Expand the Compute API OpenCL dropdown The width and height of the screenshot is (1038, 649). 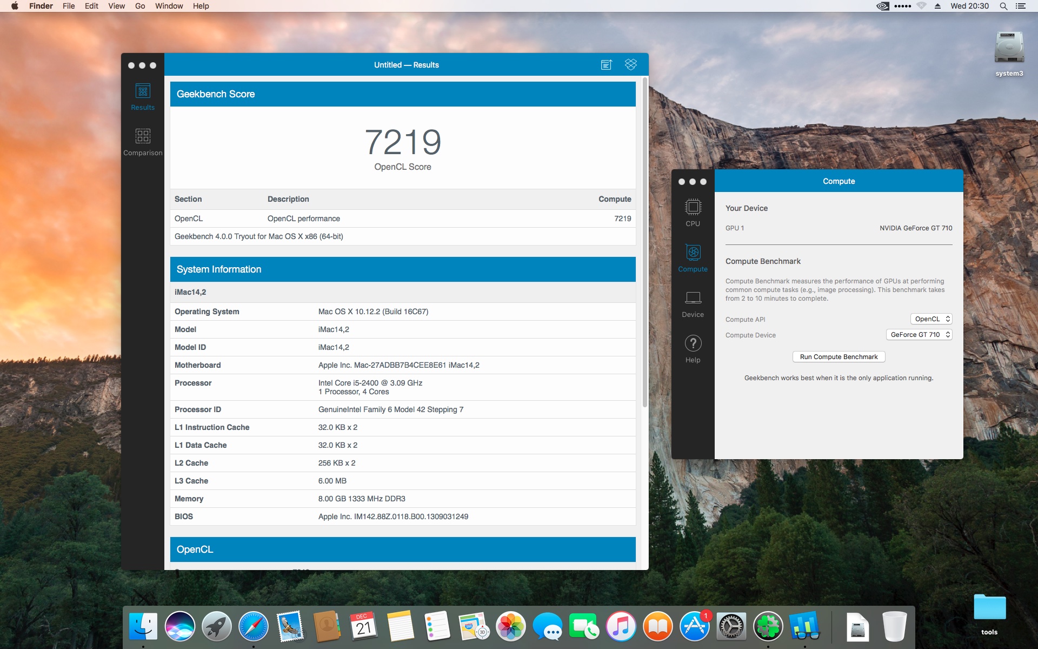(x=931, y=319)
